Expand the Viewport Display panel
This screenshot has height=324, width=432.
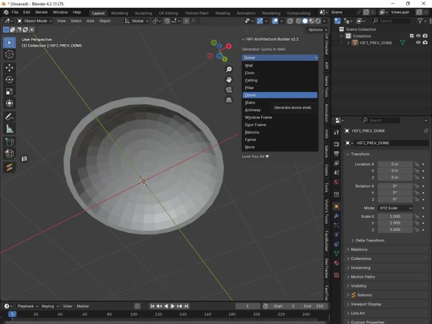point(367,304)
